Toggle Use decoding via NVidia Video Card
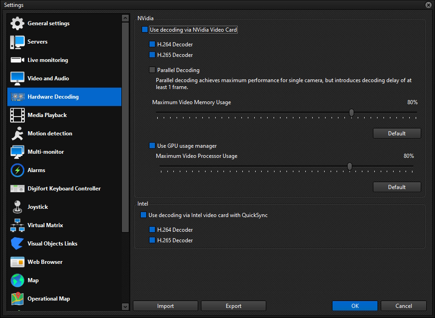 [144, 30]
